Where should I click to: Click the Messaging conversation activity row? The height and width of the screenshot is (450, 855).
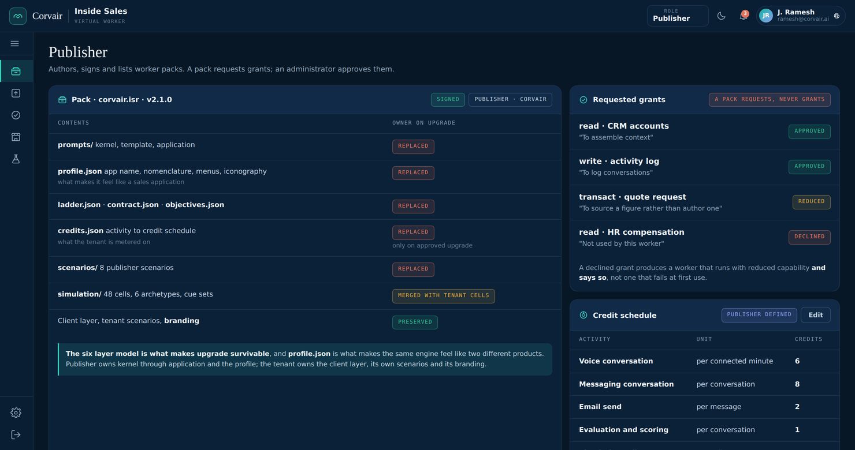[704, 384]
